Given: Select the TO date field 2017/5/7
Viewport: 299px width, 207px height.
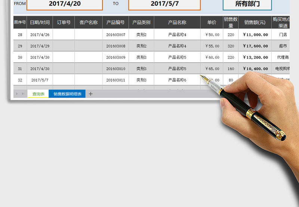Looking at the screenshot, I should pos(164,4).
